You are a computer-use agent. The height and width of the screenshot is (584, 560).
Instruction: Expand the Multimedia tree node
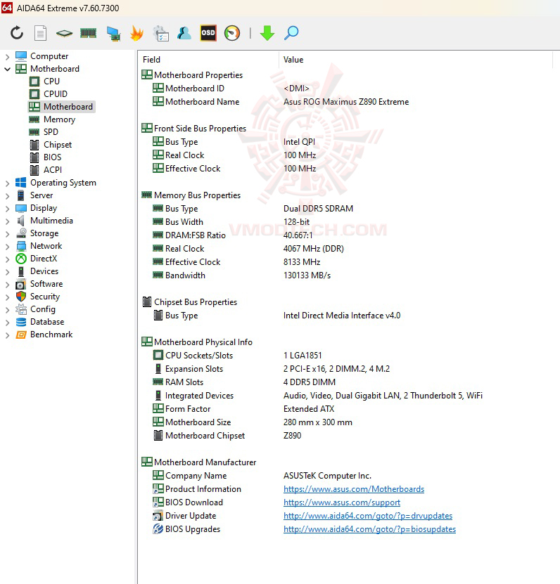coord(7,221)
